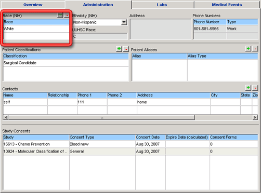This screenshot has height=193, width=261.
Task: Click the General consent type cell
Action: 102,151
